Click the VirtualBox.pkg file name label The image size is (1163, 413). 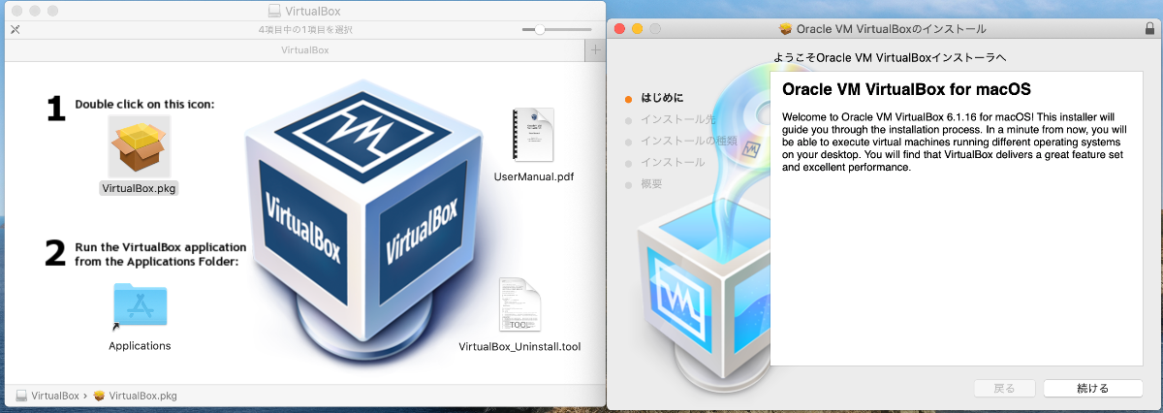coord(140,188)
